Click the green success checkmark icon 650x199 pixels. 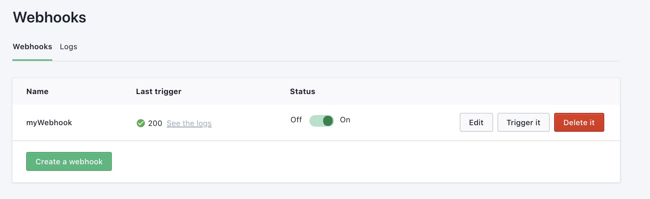(141, 123)
